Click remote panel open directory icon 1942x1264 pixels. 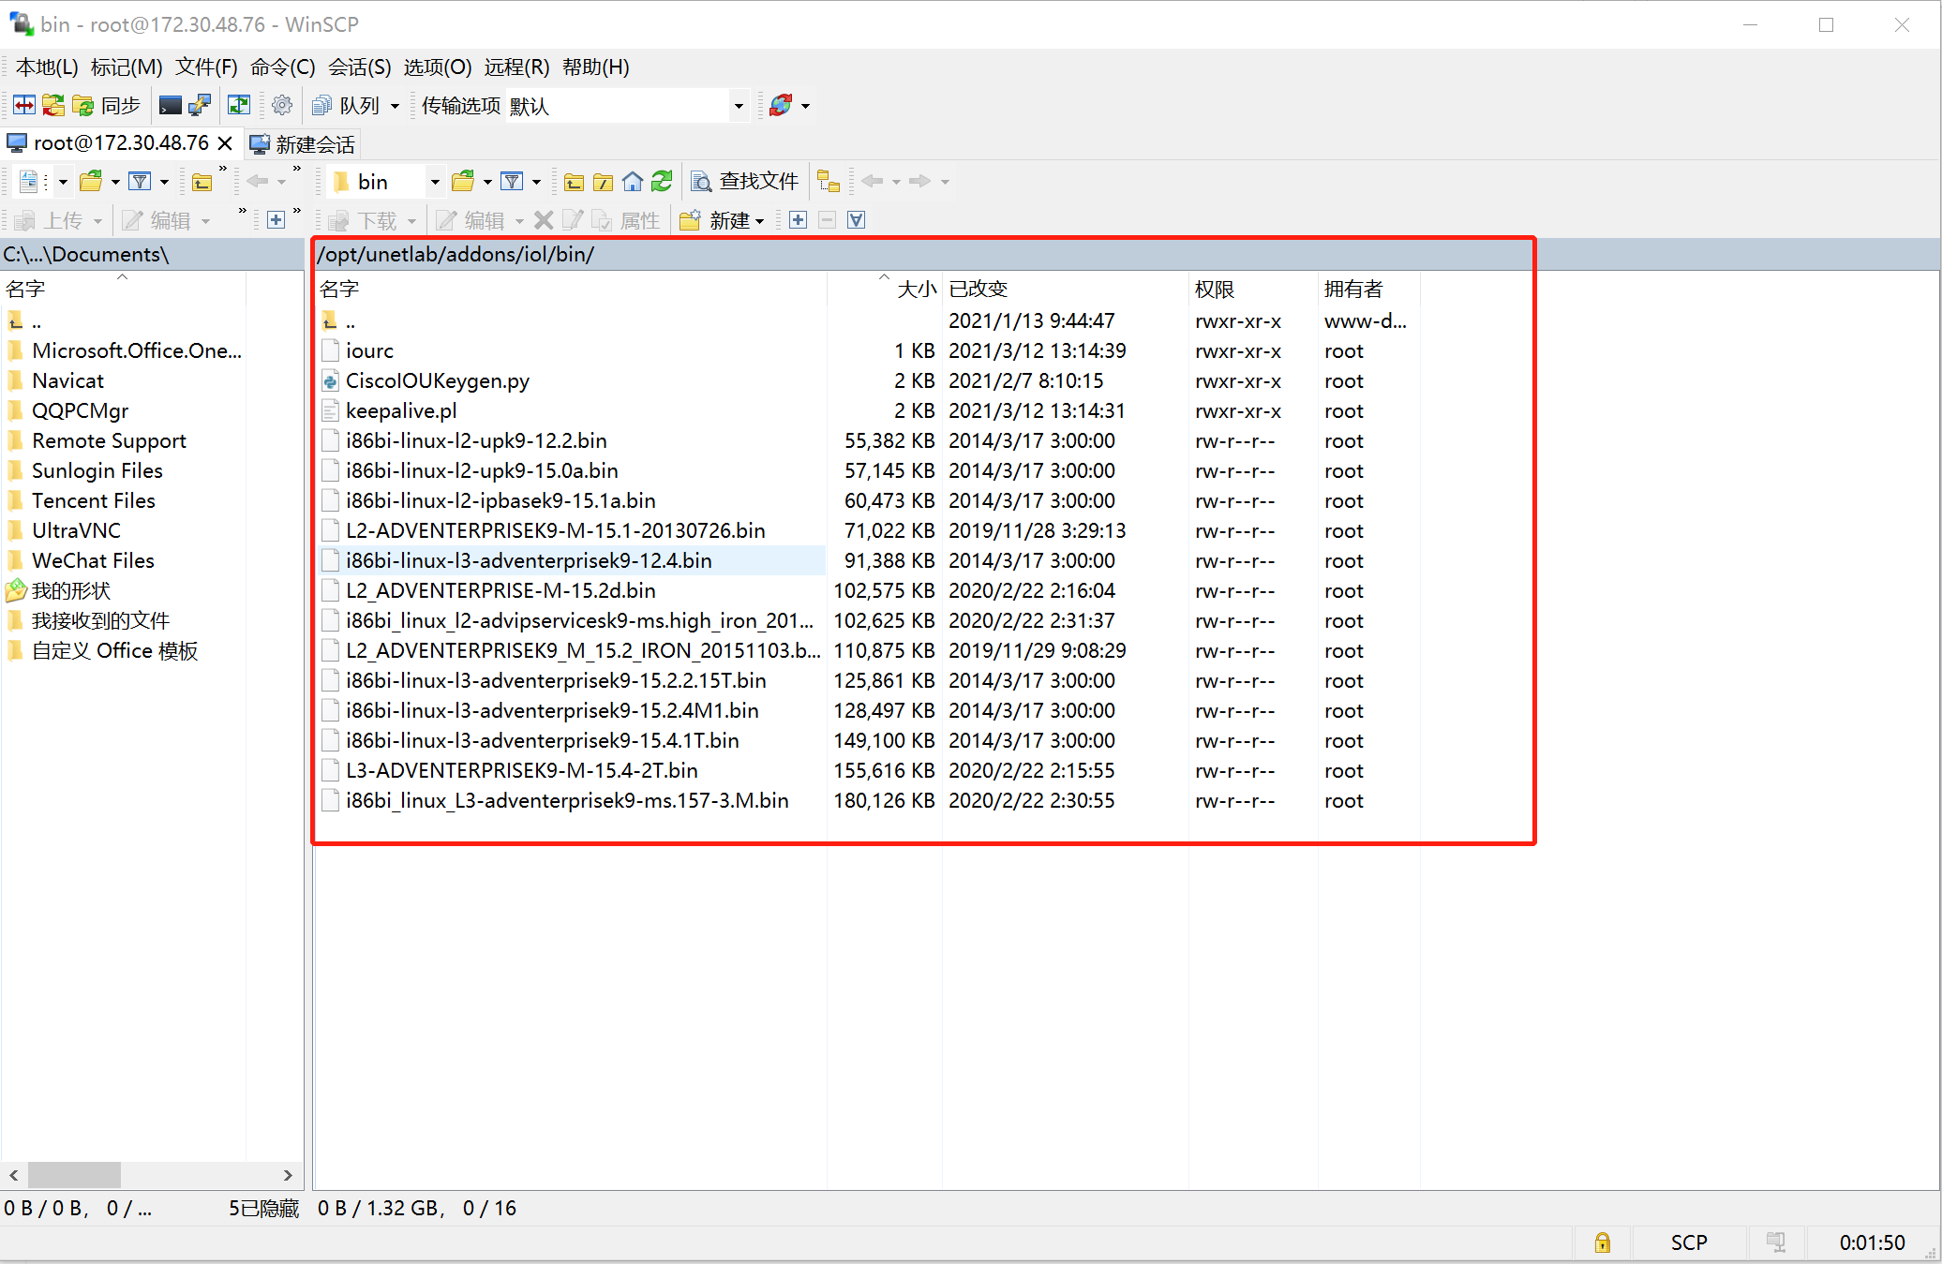(463, 181)
